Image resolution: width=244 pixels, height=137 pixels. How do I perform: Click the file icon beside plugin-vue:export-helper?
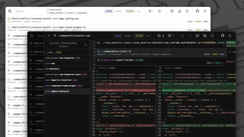98,60
